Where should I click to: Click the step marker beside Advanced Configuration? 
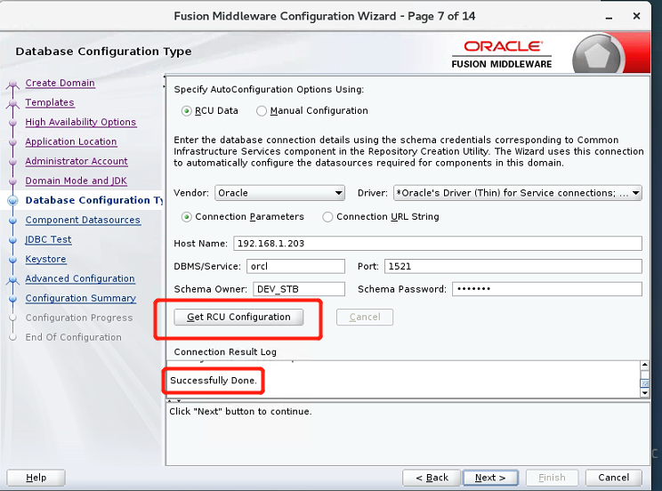[x=13, y=279]
